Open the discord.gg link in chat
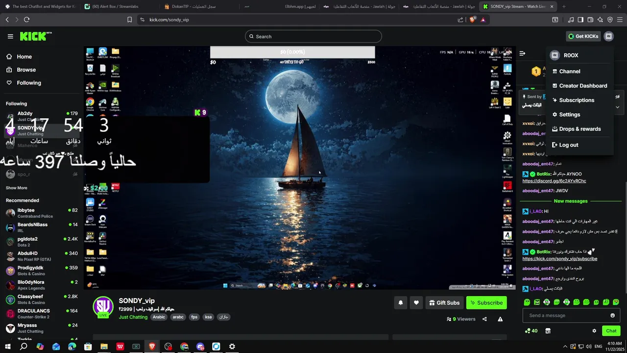The height and width of the screenshot is (353, 627). point(554,181)
